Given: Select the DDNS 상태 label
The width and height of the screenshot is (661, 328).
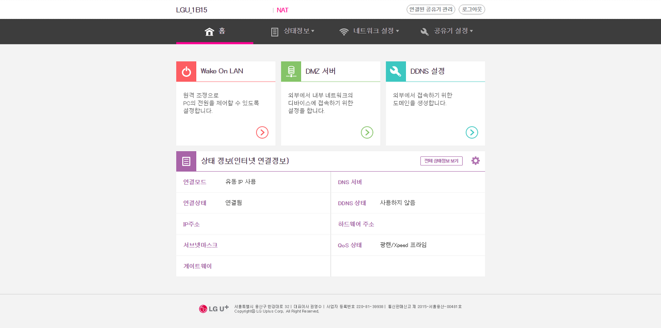Looking at the screenshot, I should [x=352, y=203].
